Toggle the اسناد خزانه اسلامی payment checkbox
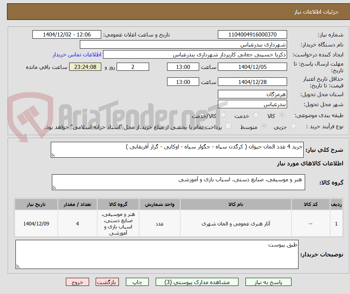The height and width of the screenshot is (294, 350). 228,126
